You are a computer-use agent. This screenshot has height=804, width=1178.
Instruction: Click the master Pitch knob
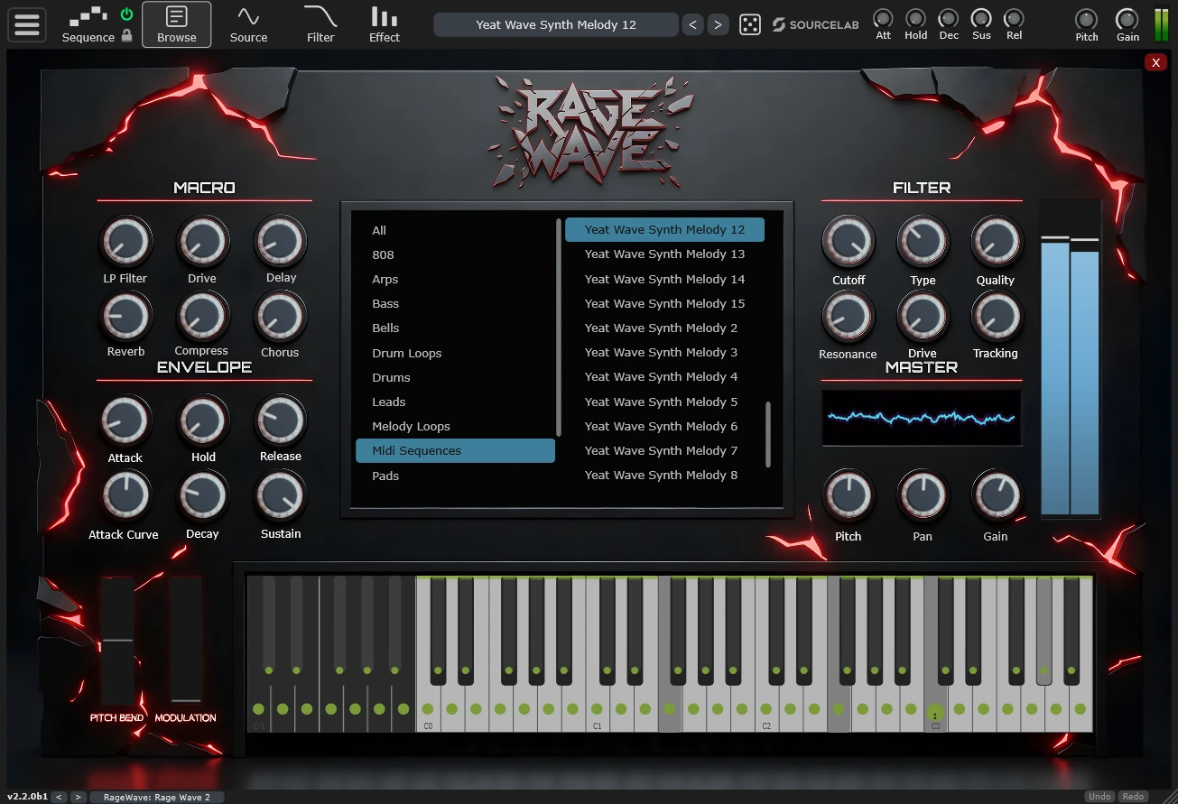848,496
